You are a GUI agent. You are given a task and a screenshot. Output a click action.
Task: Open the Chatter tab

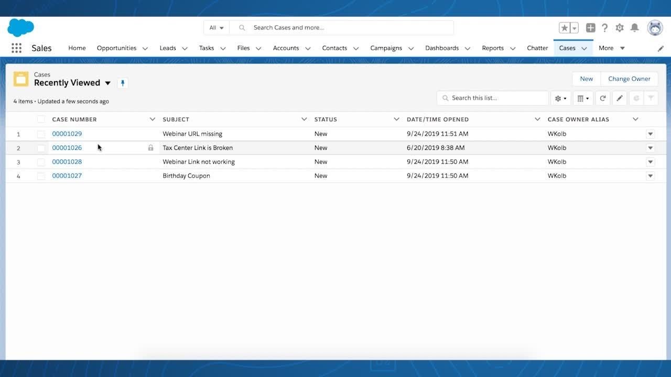[x=537, y=48]
